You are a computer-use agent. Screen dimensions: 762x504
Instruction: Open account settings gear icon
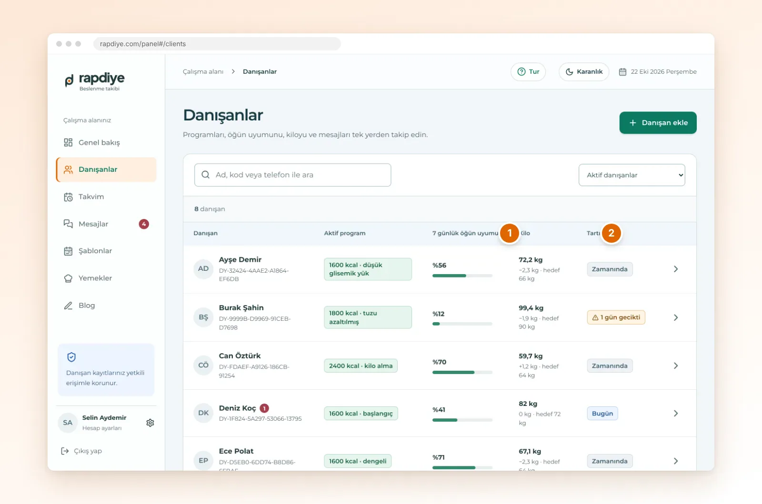[x=150, y=423]
